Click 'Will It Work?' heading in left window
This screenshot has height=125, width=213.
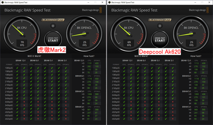(x=34, y=56)
